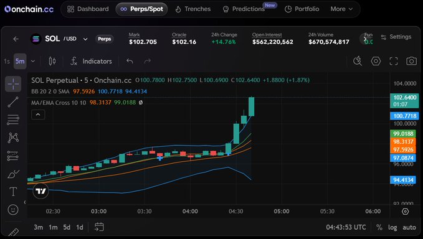
Task: Click the 24h Change +14.76% value
Action: pyautogui.click(x=224, y=42)
